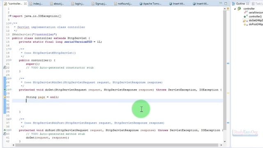Collapse the controller node in Outline
This screenshot has width=263, height=148.
click(235, 9)
